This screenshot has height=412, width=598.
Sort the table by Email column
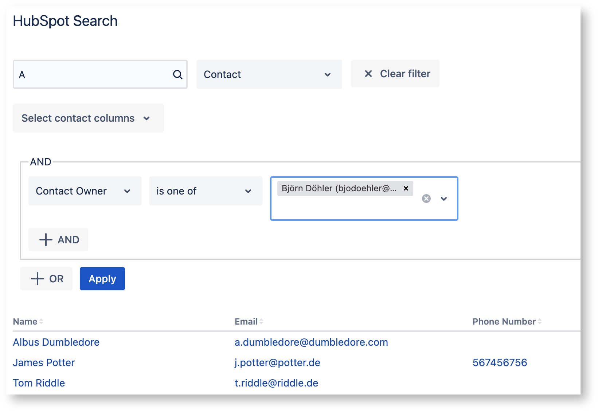pyautogui.click(x=249, y=321)
